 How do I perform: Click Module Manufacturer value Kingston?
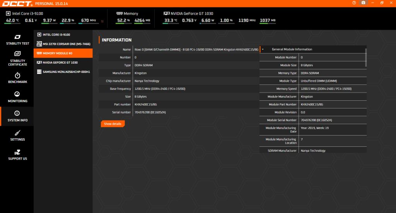pyautogui.click(x=307, y=97)
